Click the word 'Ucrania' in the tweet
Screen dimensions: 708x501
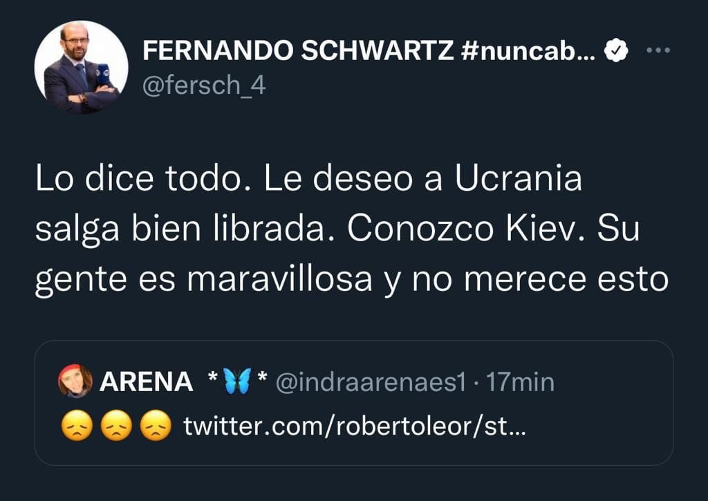pos(519,178)
